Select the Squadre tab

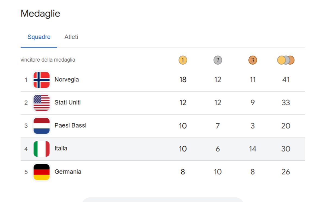tap(39, 37)
